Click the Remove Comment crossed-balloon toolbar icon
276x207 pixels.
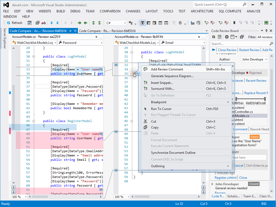point(212,23)
